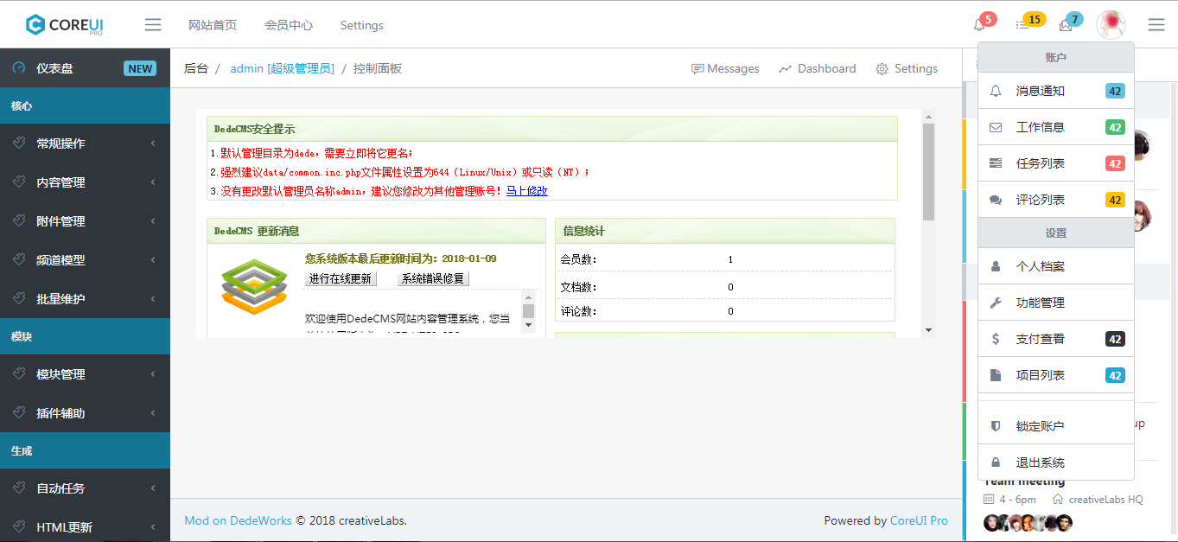Toggle the left sidebar hamburger menu
Image resolution: width=1178 pixels, height=542 pixels.
point(153,24)
